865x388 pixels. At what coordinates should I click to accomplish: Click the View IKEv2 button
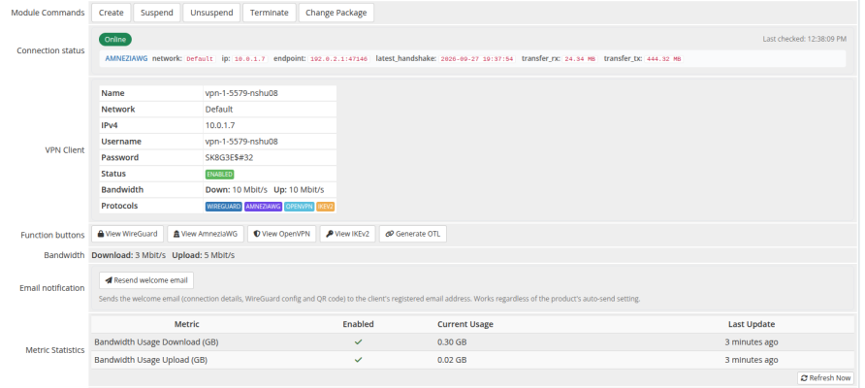[x=347, y=234]
